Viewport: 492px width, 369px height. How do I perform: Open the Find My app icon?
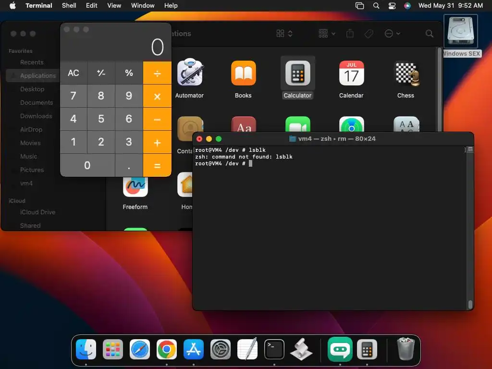click(x=351, y=124)
